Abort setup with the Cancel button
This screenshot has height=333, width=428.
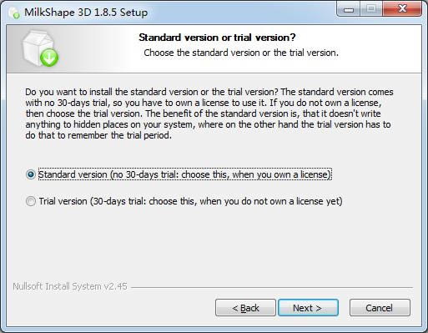coord(380,308)
